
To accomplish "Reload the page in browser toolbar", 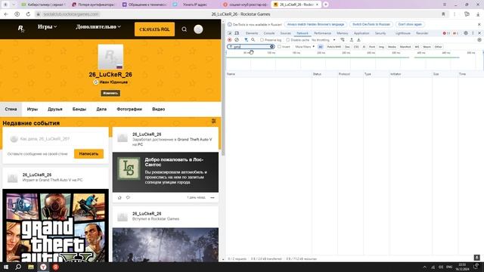I will coord(28,14).
